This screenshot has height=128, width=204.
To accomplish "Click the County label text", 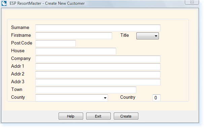I will coord(18,97).
